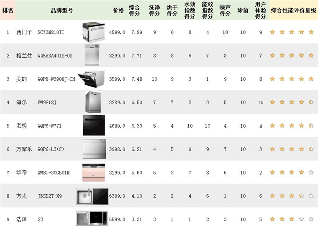Click the 海尔 EW9818J product image
The image size is (318, 231).
tap(93, 102)
